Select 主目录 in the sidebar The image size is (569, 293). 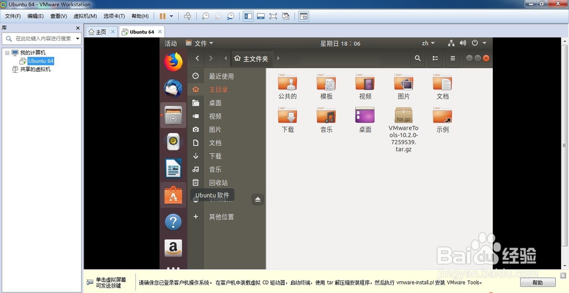[x=227, y=90]
